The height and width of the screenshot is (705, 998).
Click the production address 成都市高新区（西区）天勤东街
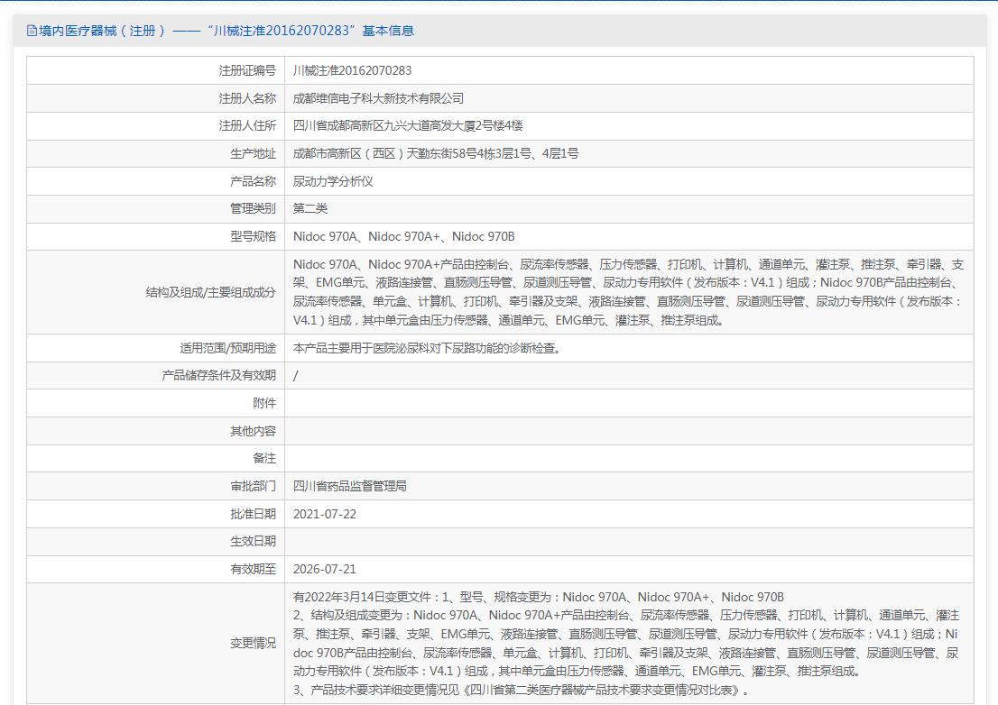point(436,153)
